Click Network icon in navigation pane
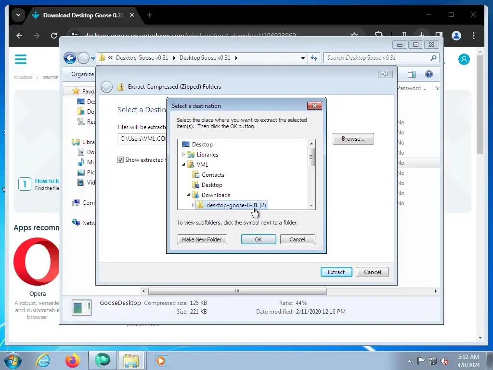 click(x=76, y=223)
